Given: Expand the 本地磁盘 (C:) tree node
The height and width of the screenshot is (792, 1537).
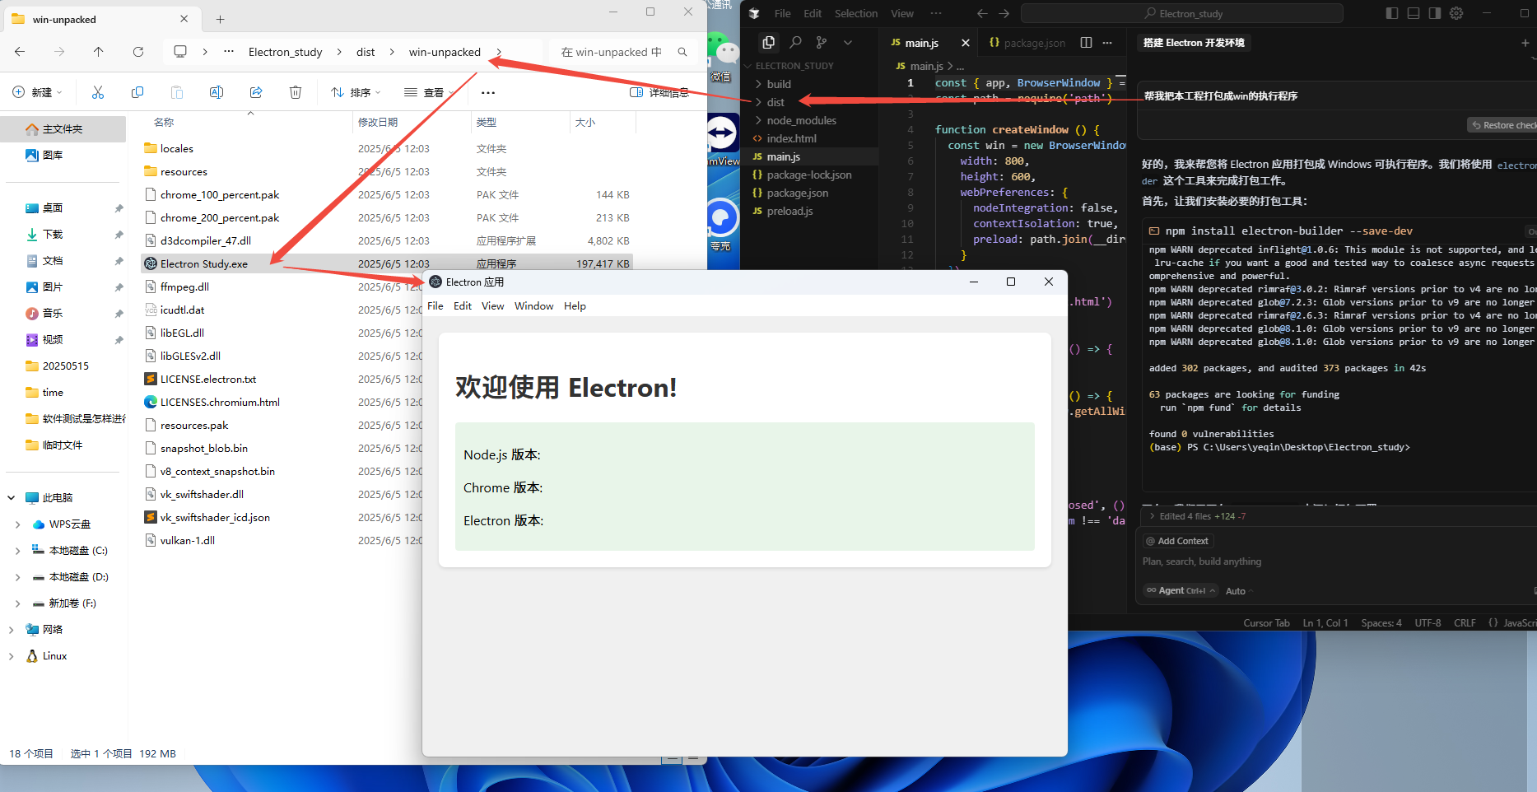Looking at the screenshot, I should click(17, 551).
